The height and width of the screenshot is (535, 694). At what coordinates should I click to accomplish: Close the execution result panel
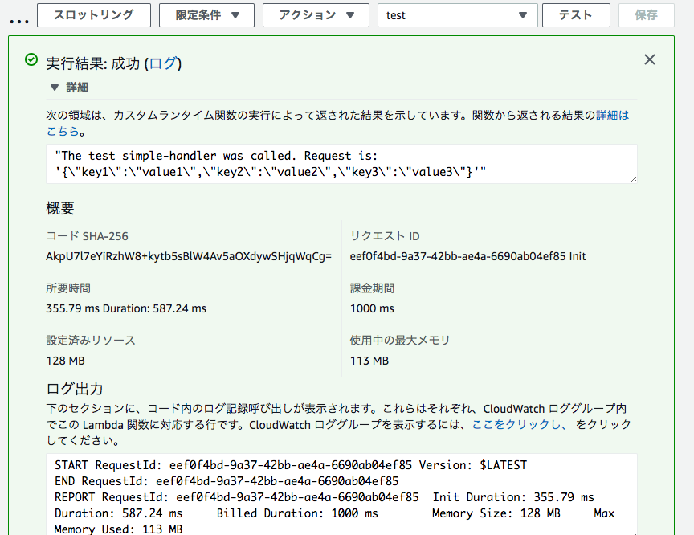pyautogui.click(x=650, y=59)
